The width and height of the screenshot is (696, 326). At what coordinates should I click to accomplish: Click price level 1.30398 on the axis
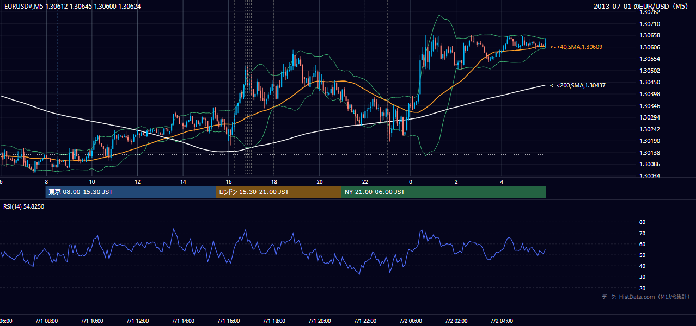point(649,94)
